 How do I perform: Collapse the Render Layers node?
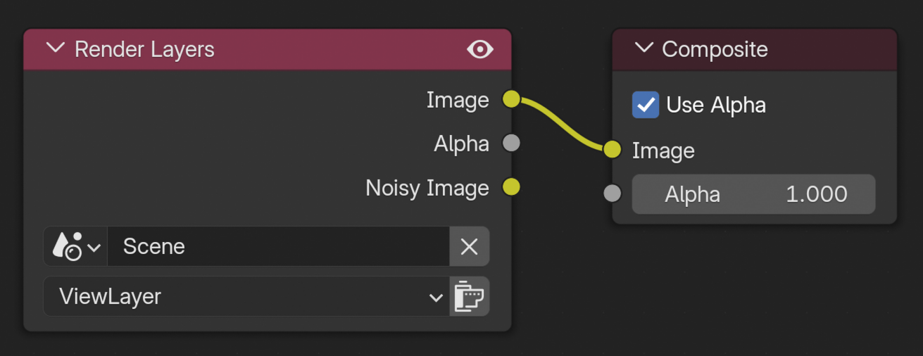coord(55,49)
